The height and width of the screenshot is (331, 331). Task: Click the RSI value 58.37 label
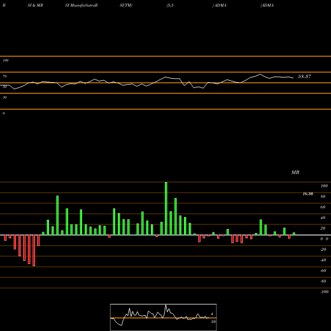305,77
